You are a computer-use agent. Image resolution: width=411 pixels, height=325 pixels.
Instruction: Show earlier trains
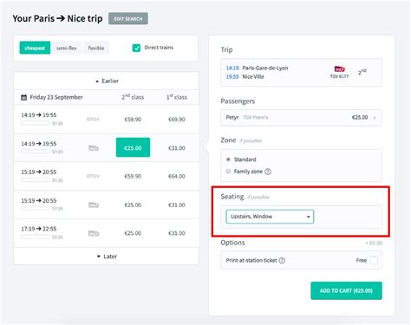pyautogui.click(x=107, y=81)
